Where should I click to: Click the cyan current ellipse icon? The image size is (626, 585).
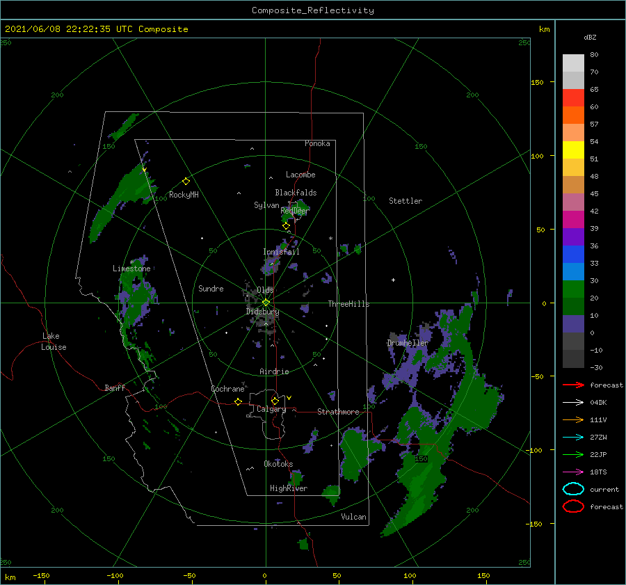pyautogui.click(x=573, y=489)
